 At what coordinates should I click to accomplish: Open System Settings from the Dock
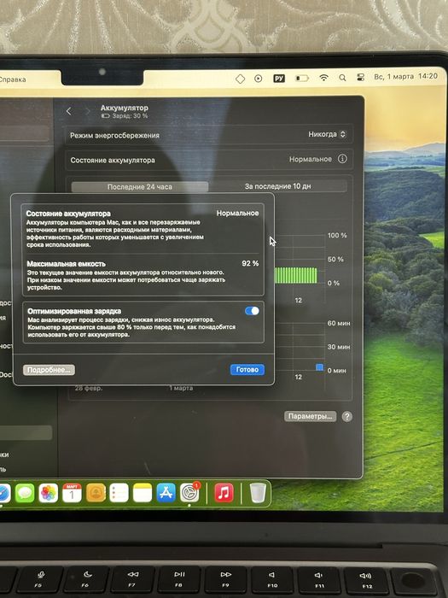[x=189, y=493]
